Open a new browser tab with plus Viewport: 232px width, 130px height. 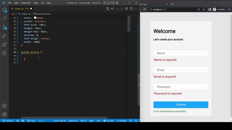(x=172, y=4)
